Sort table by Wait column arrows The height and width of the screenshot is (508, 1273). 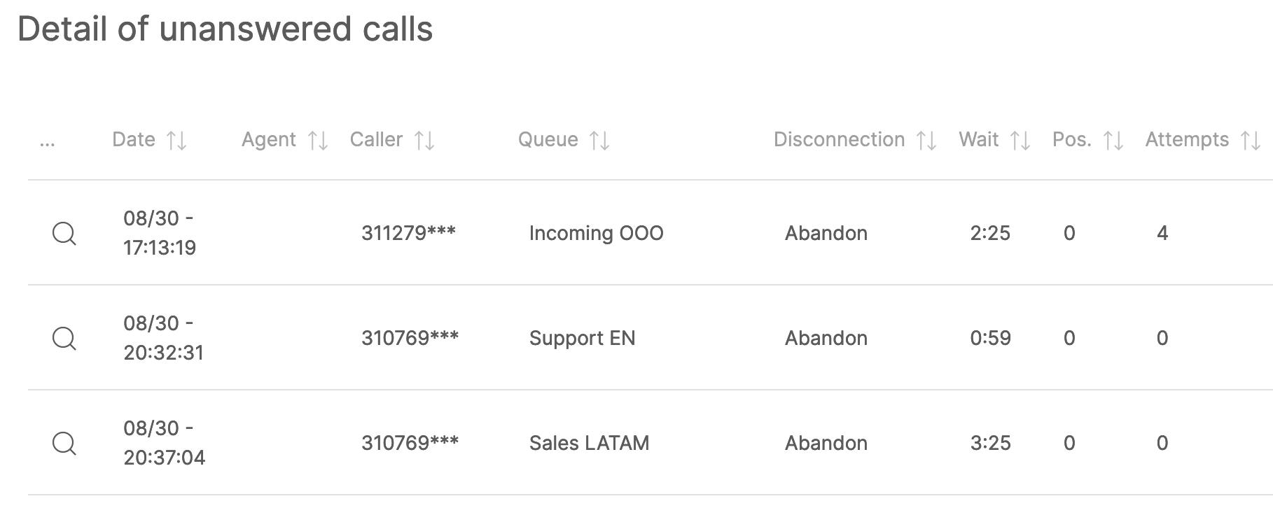[x=1020, y=141]
